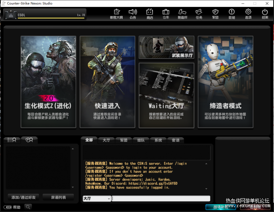Click the 屏蔽列表 block list button

[x=59, y=197]
